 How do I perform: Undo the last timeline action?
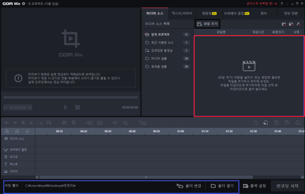click(6, 122)
